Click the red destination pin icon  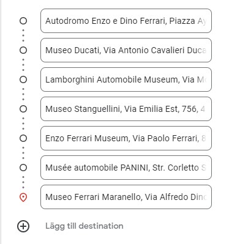pos(23,198)
